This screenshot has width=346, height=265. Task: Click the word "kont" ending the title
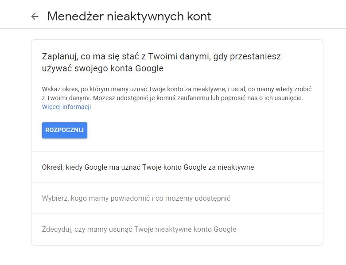coord(199,17)
